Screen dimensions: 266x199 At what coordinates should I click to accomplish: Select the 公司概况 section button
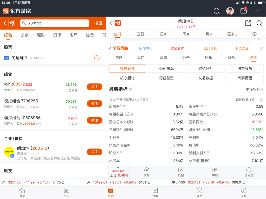167,68
